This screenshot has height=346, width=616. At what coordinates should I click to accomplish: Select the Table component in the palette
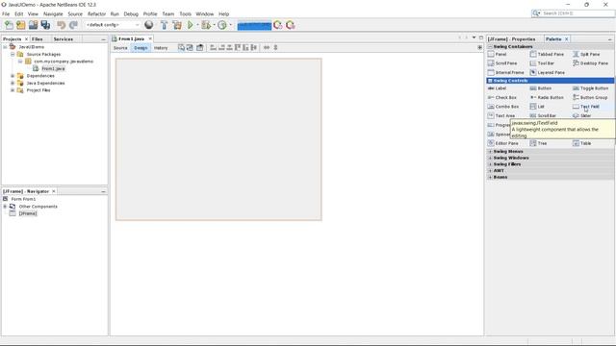(x=581, y=143)
